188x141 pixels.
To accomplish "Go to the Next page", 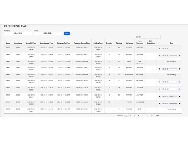I will [157, 116].
